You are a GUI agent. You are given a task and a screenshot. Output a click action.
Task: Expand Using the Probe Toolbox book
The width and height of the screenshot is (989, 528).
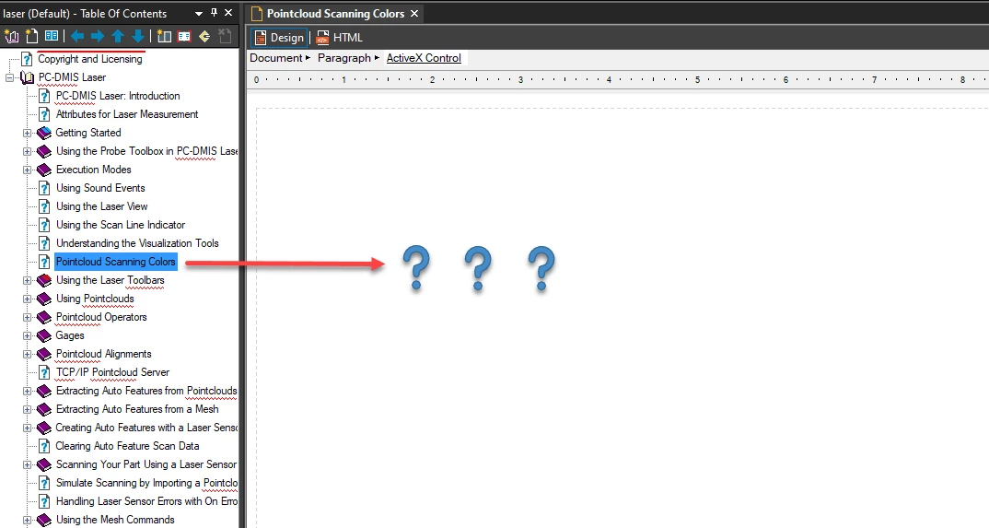pos(27,151)
